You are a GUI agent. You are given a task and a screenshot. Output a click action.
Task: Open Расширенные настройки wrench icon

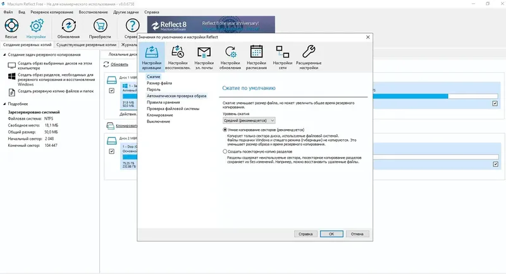(x=309, y=57)
